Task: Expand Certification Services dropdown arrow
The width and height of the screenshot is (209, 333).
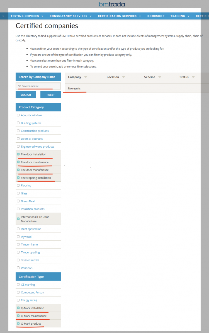Action: (x=140, y=16)
